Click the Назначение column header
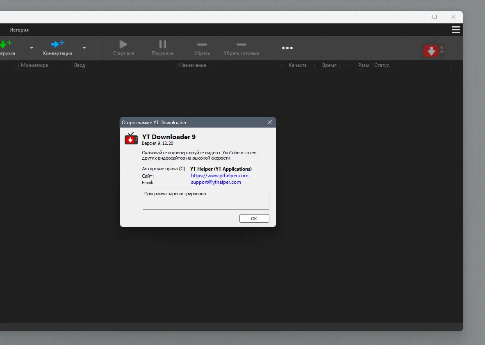Viewport: 485px width, 345px height. pyautogui.click(x=193, y=65)
